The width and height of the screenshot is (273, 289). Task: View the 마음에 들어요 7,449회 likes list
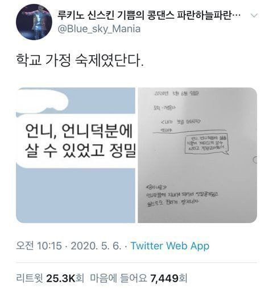point(138,278)
